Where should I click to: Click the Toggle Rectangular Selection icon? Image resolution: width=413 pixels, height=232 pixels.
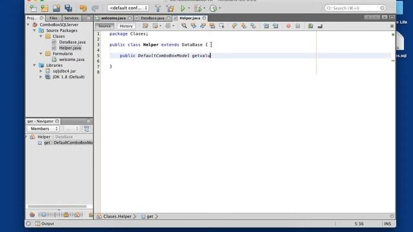point(221,26)
